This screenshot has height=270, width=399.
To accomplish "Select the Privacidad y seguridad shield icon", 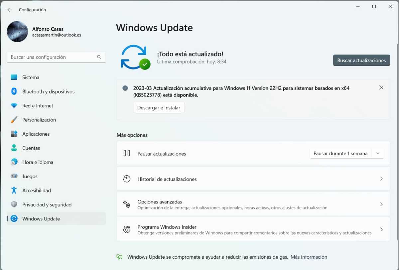I will coord(14,204).
